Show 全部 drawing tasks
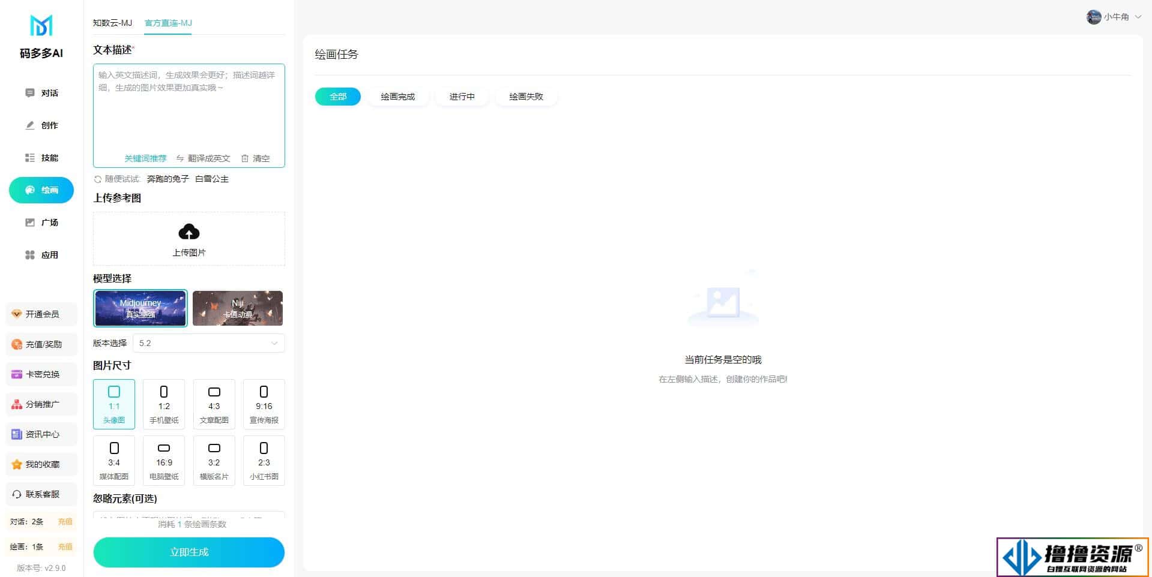The width and height of the screenshot is (1152, 577). 338,97
